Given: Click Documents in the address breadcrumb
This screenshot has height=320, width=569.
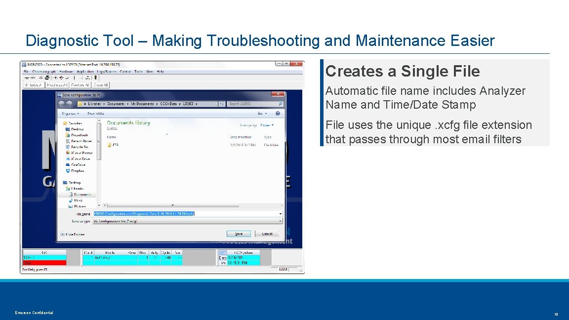Looking at the screenshot, I should 116,104.
